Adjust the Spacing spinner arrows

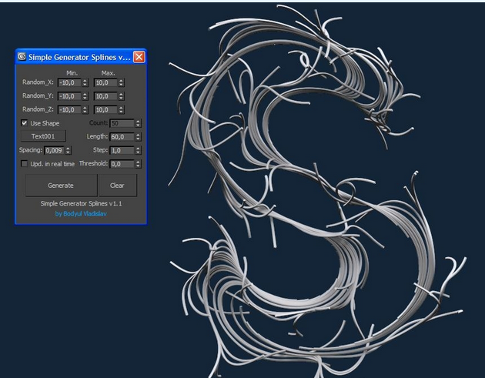[x=68, y=150]
